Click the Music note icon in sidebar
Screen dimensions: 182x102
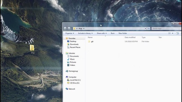(x=68, y=59)
